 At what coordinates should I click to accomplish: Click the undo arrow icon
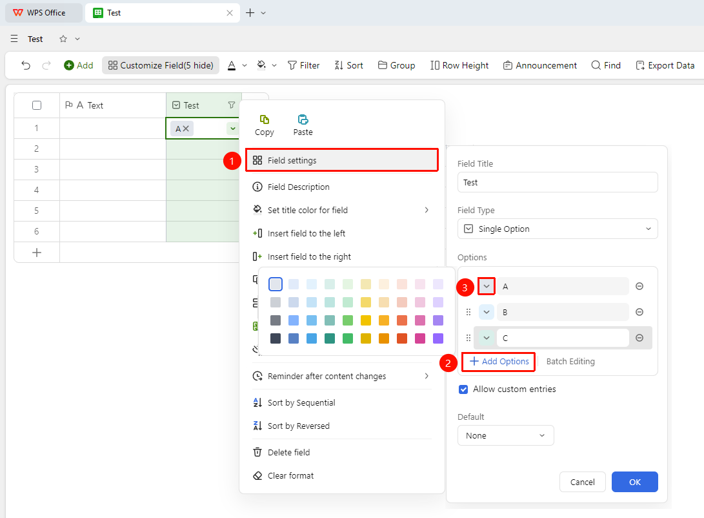point(26,66)
